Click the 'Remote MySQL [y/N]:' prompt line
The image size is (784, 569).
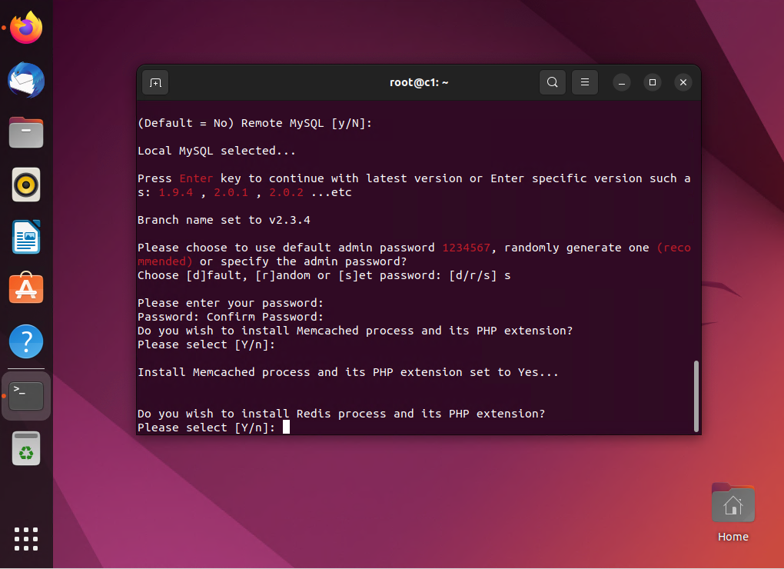[x=254, y=124]
